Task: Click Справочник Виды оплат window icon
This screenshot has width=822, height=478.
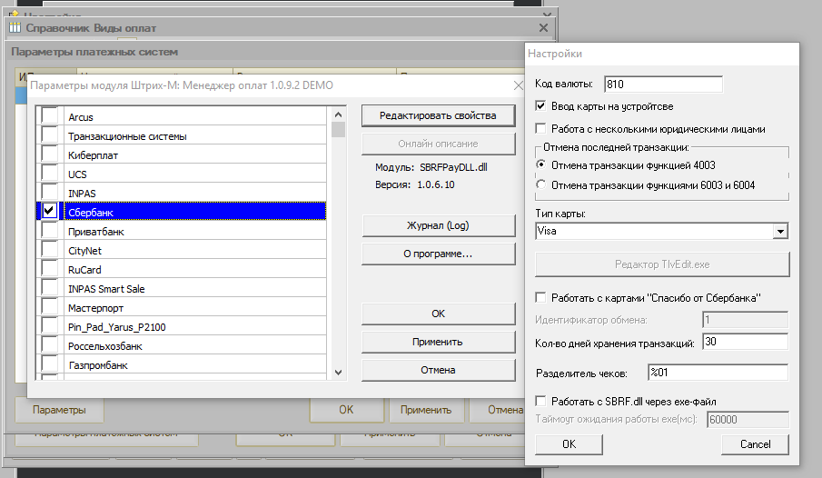Action: coord(15,28)
